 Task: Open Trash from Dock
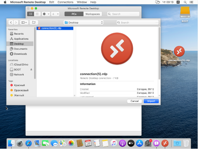[186, 143]
